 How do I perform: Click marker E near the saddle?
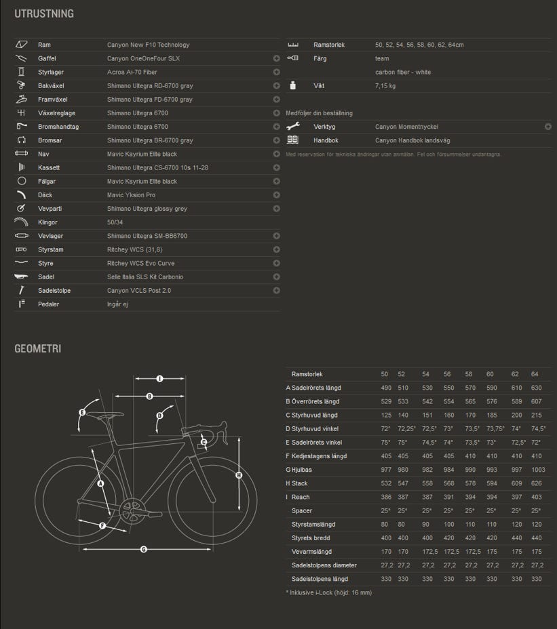[82, 412]
